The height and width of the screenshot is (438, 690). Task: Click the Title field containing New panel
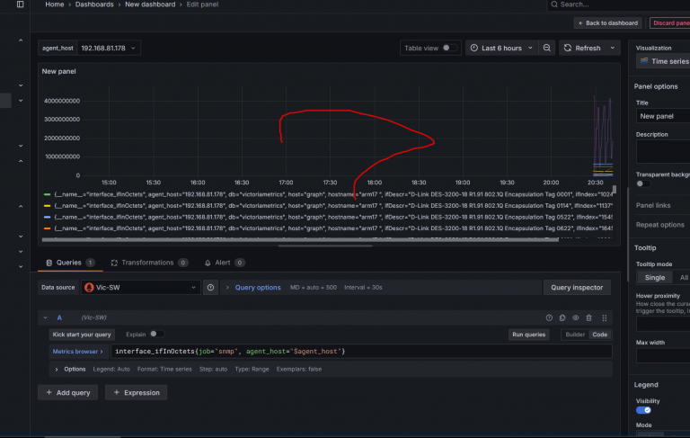[x=663, y=116]
